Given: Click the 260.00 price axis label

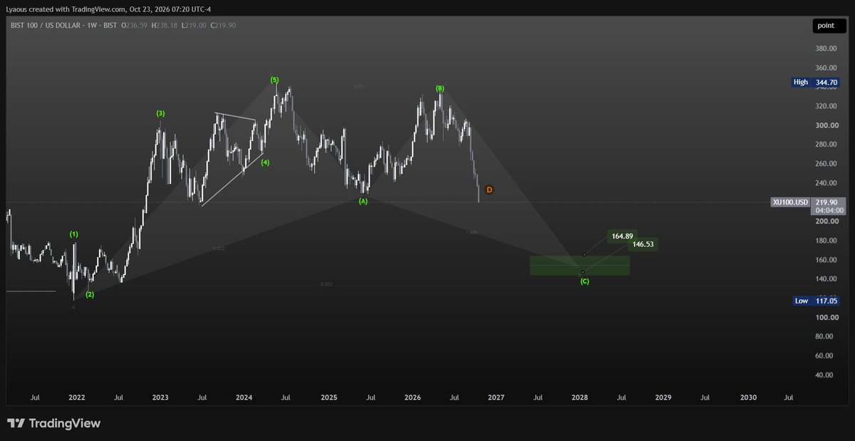Looking at the screenshot, I should pyautogui.click(x=826, y=164).
